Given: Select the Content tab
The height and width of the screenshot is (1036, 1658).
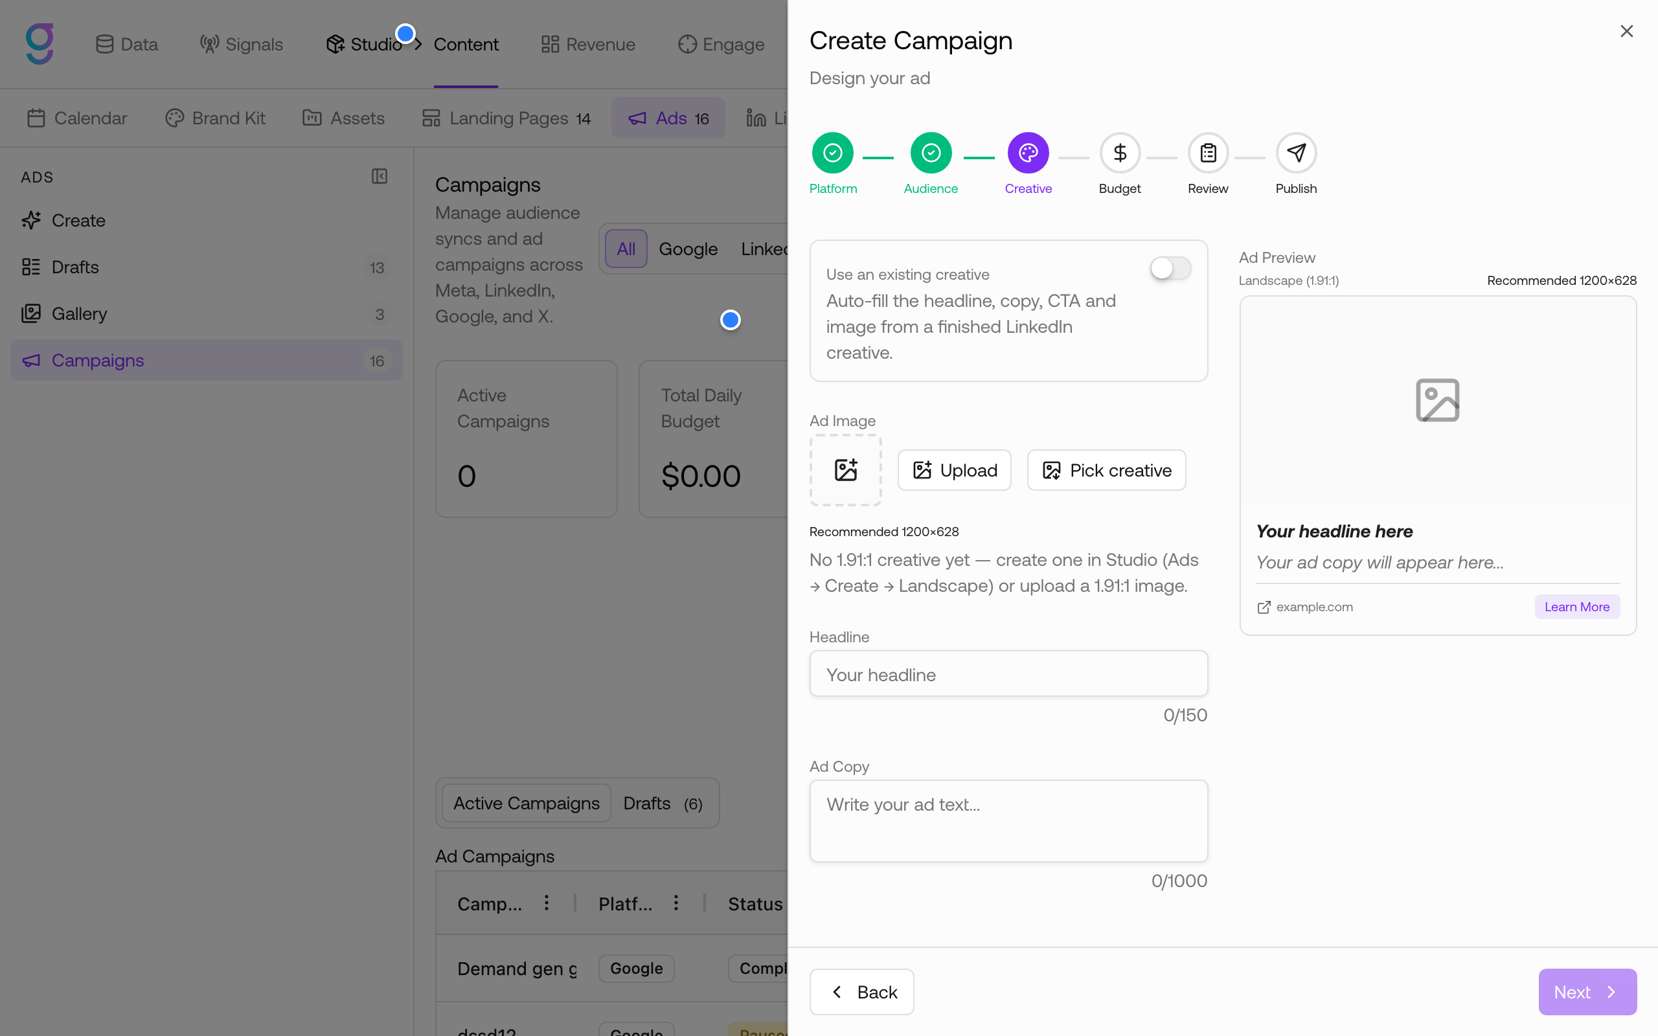Looking at the screenshot, I should (466, 44).
